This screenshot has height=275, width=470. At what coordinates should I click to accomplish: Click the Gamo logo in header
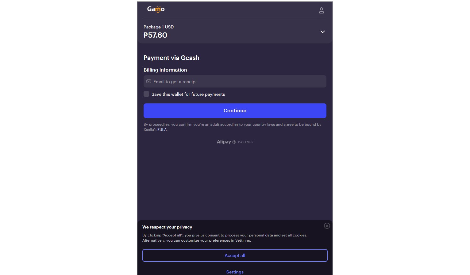156,9
